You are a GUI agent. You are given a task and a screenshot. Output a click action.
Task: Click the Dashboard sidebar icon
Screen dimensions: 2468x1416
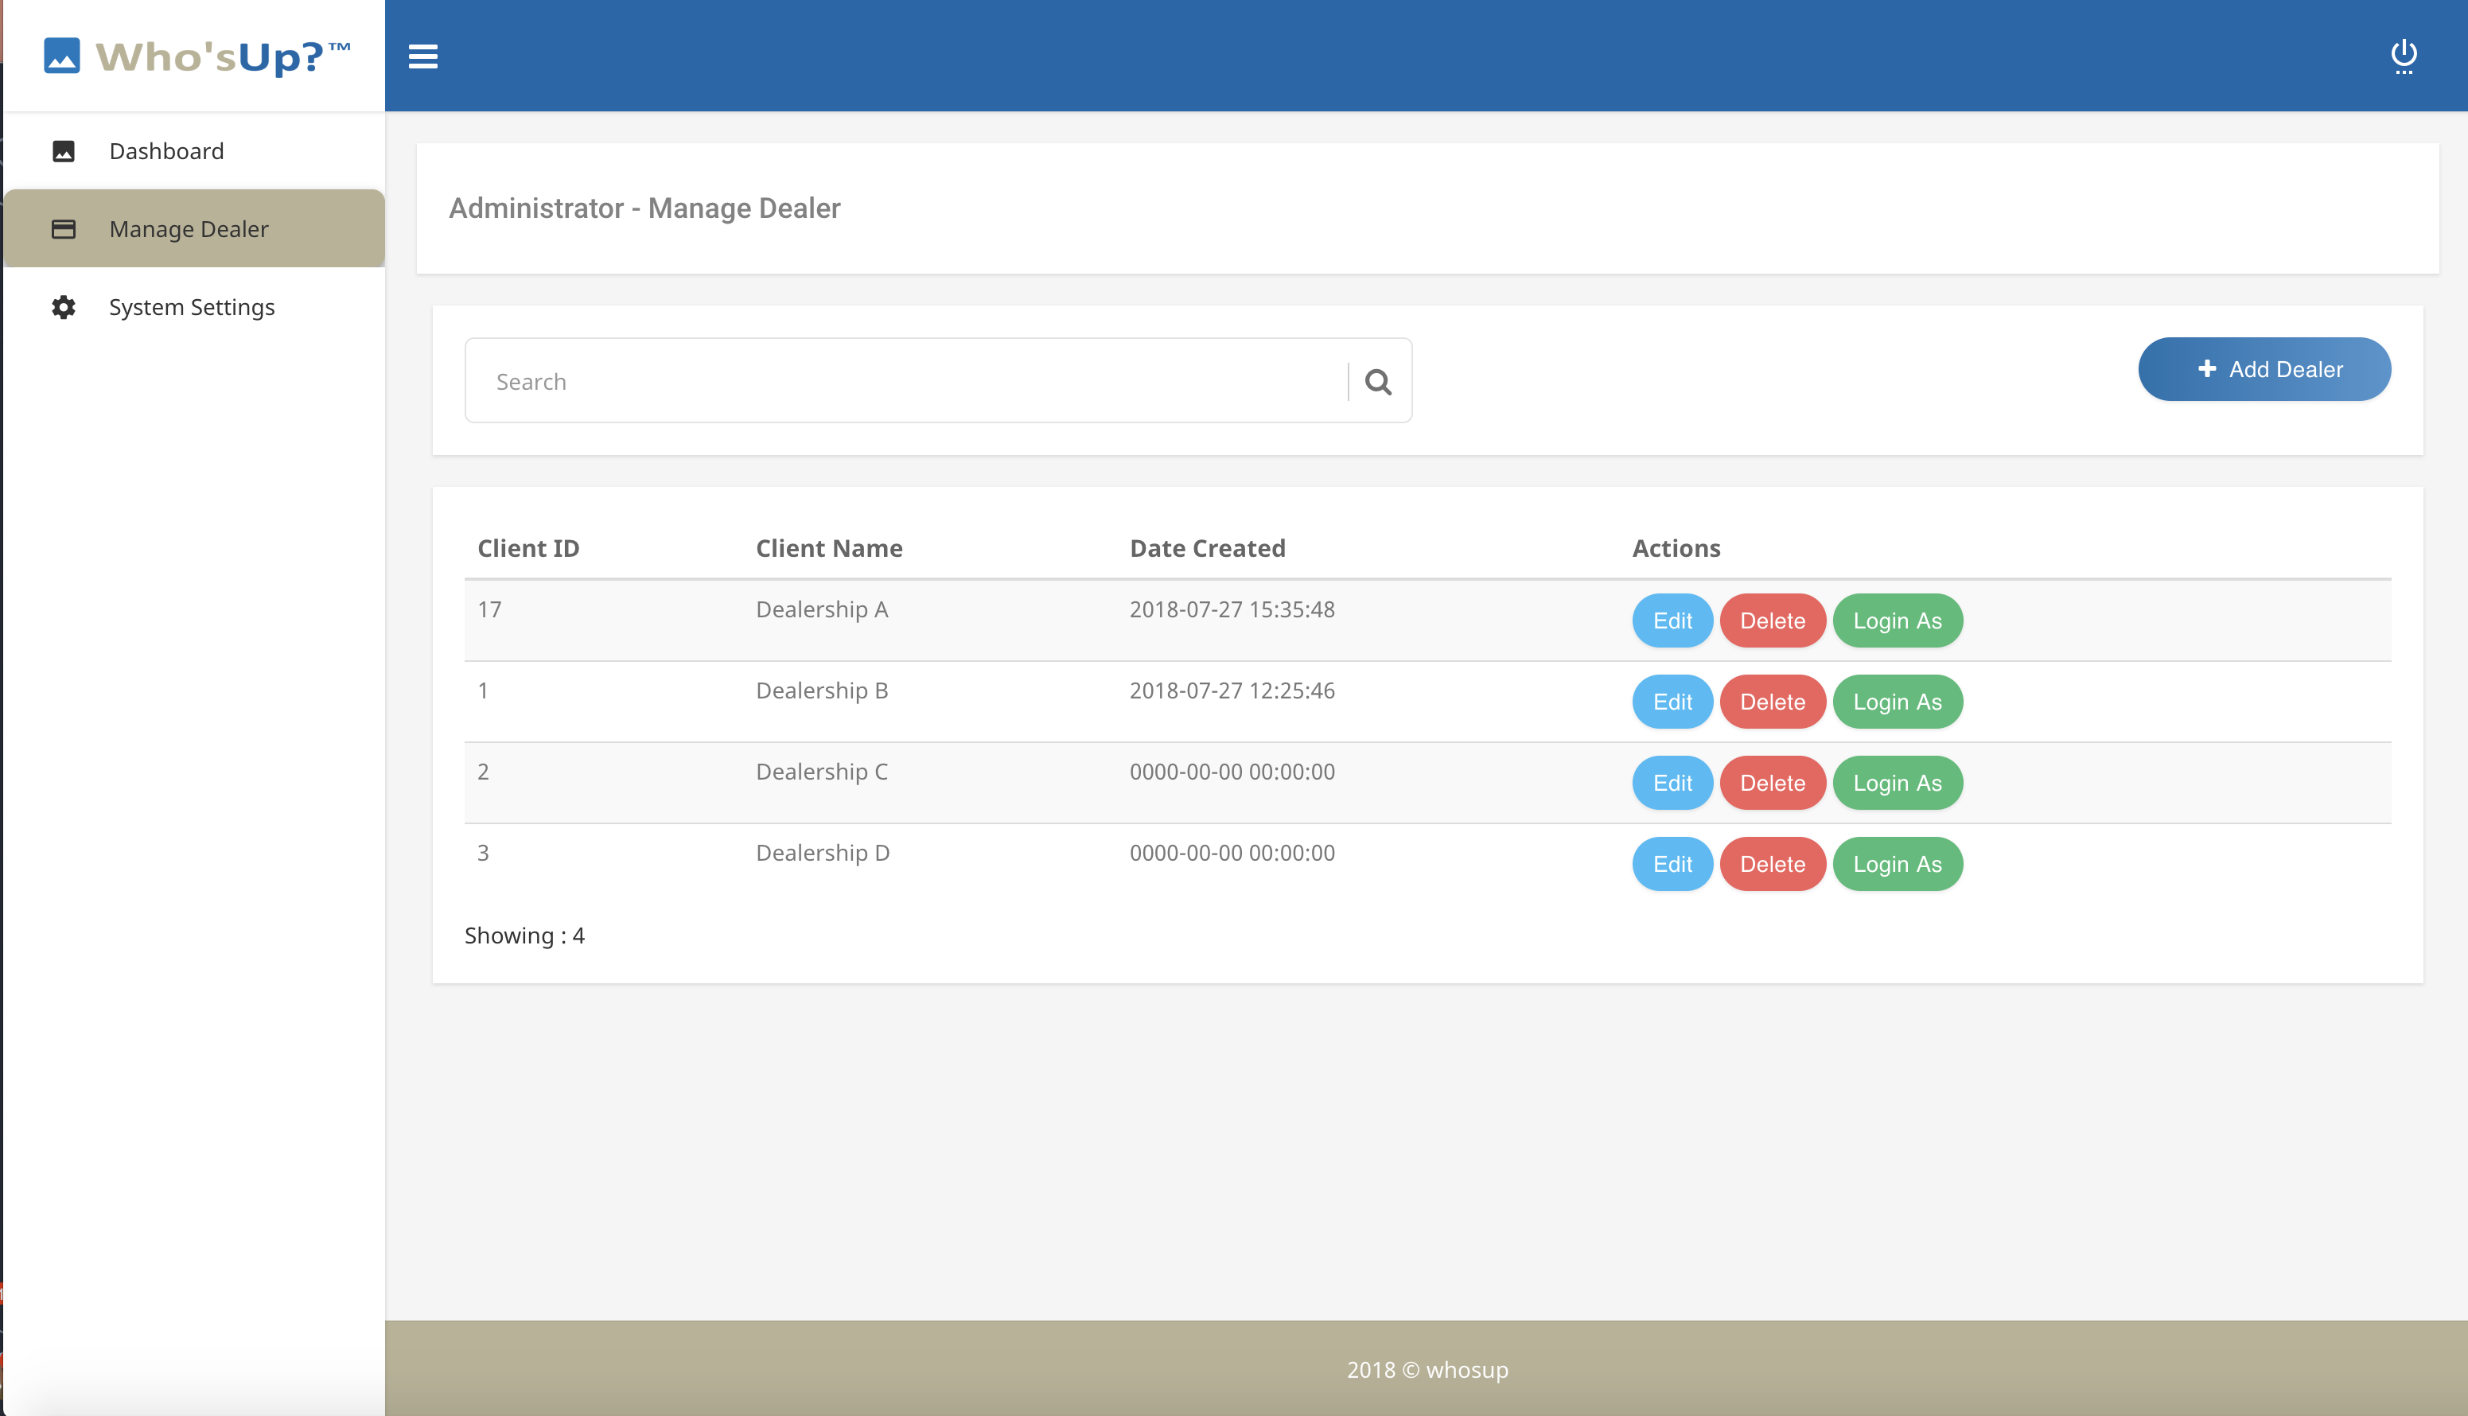point(63,150)
